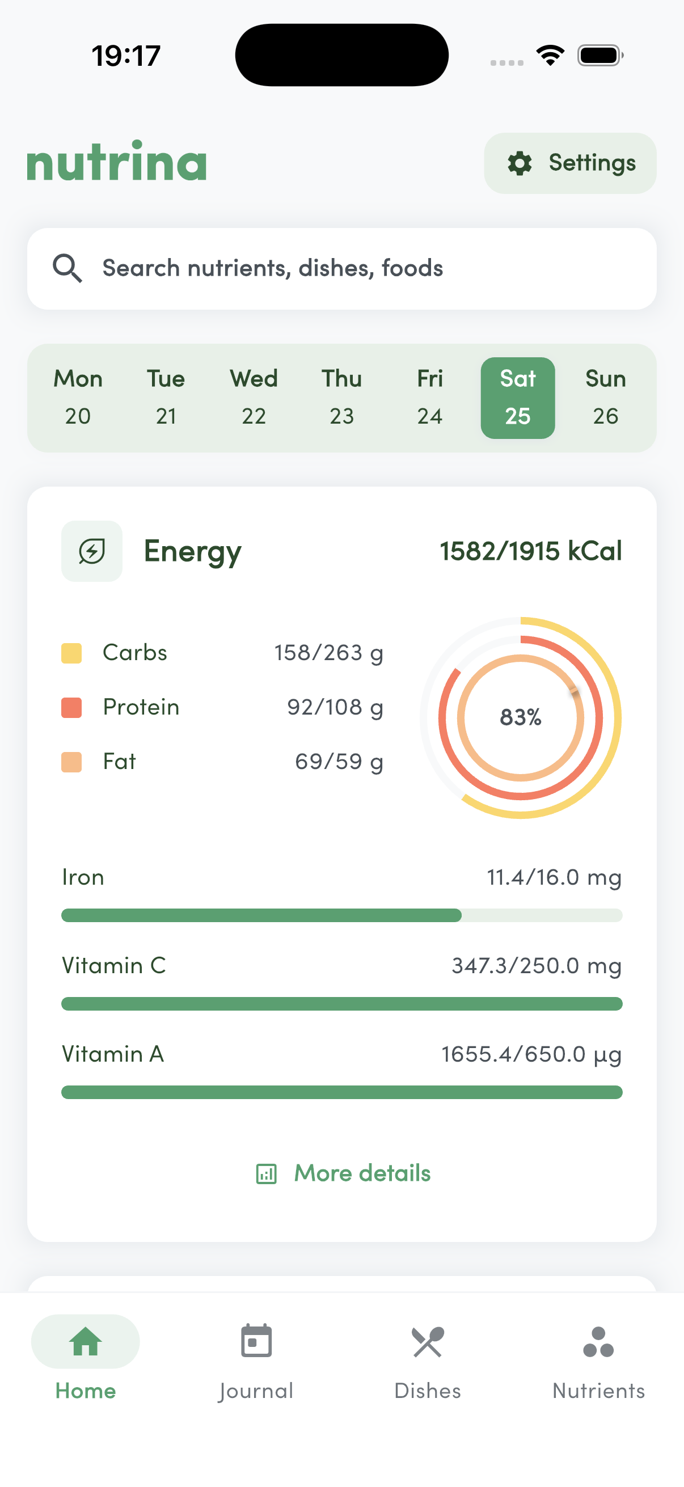Select Monday 20 in the week strip
Screen dimensions: 684x1487
click(78, 397)
